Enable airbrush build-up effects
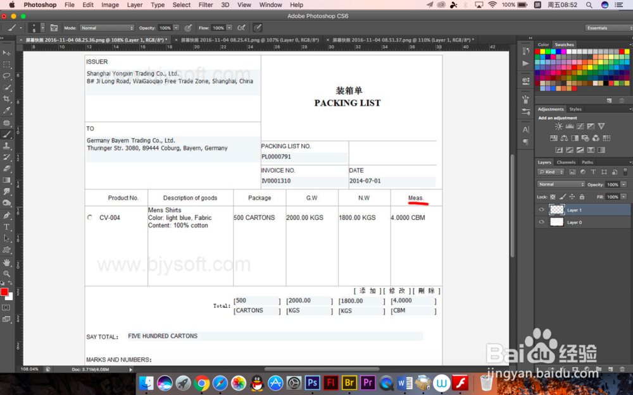633x395 pixels. tap(241, 28)
